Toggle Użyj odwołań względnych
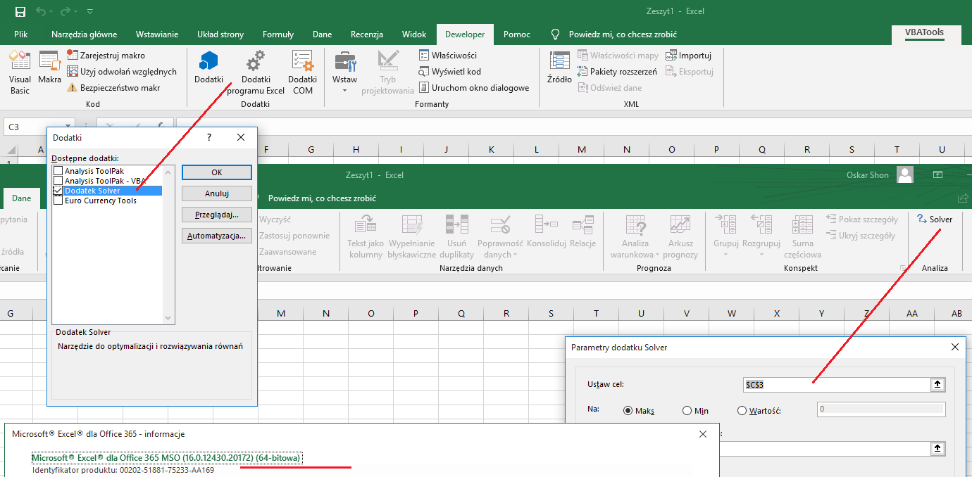The image size is (972, 477). point(122,71)
